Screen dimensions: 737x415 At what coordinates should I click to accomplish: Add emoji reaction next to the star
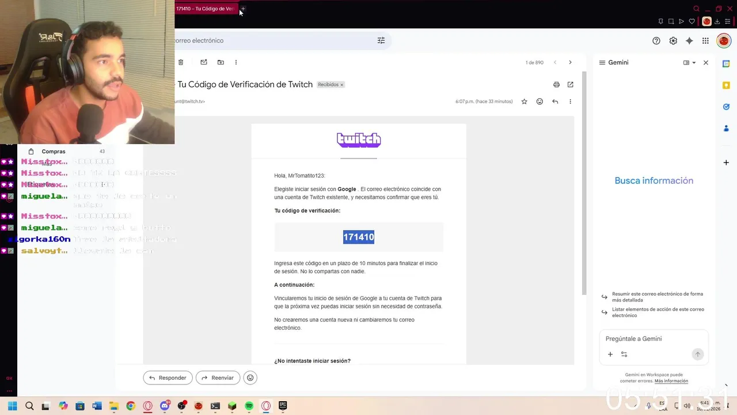pos(540,101)
